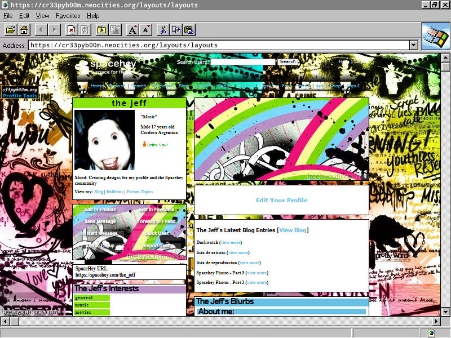Open App link in spacehey navigation
The height and width of the screenshot is (338, 451).
click(x=320, y=86)
